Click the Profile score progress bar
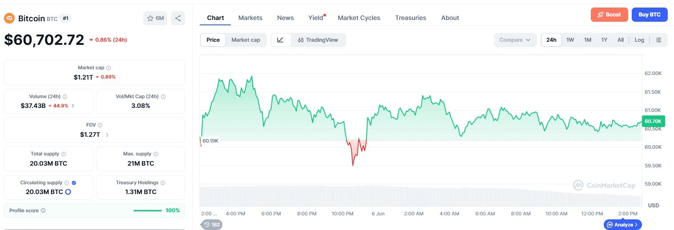674x230 pixels. [148, 210]
